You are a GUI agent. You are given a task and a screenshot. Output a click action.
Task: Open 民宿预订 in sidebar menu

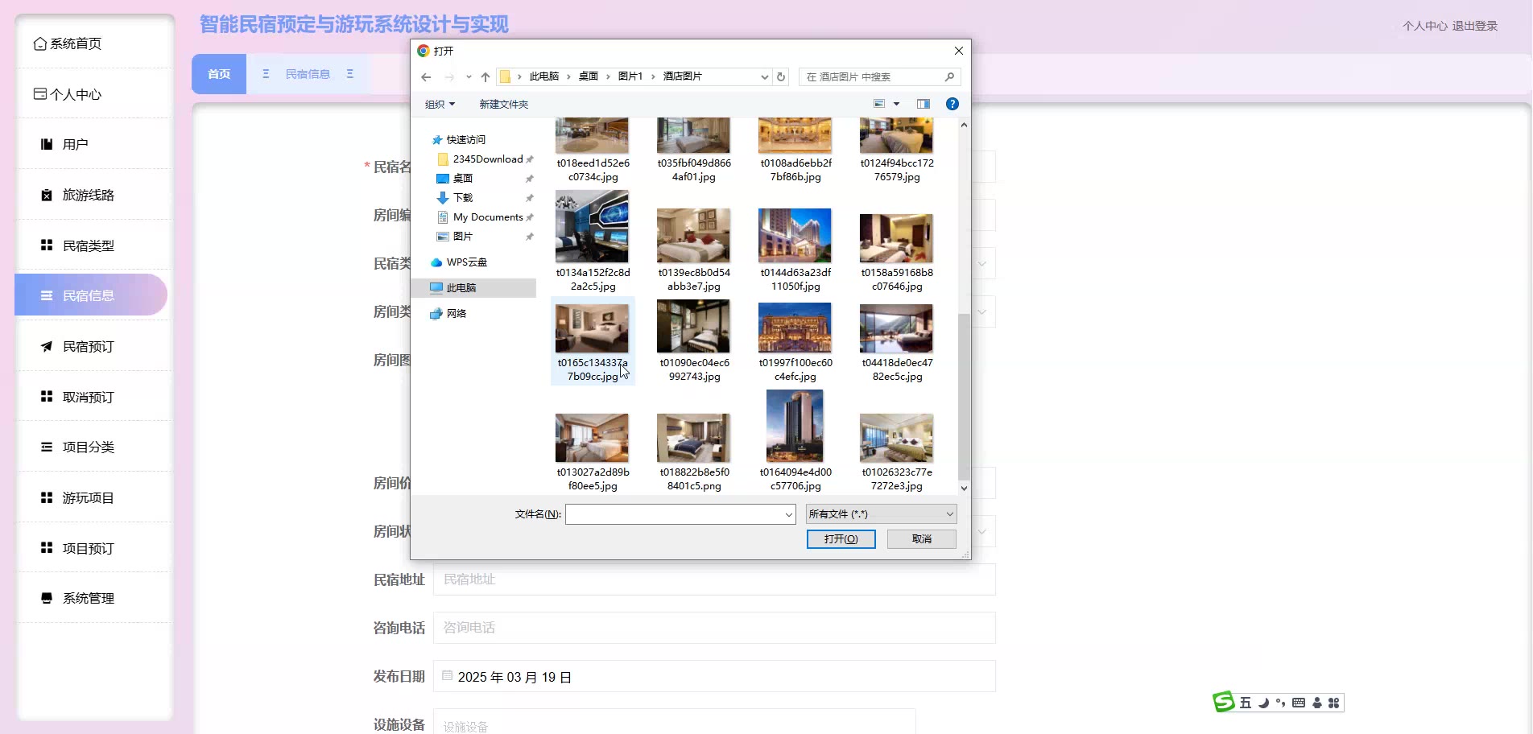(x=89, y=347)
